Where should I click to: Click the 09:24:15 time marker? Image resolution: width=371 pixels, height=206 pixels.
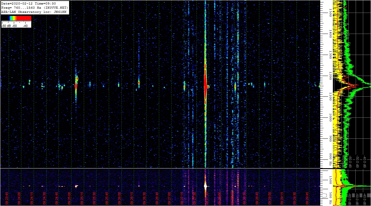31,198
